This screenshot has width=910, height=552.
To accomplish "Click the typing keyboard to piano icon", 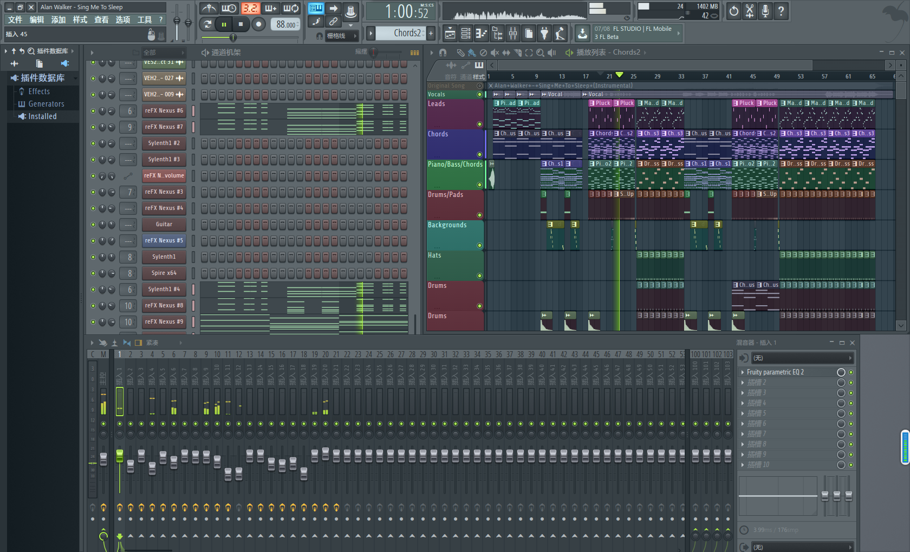I will pos(316,9).
